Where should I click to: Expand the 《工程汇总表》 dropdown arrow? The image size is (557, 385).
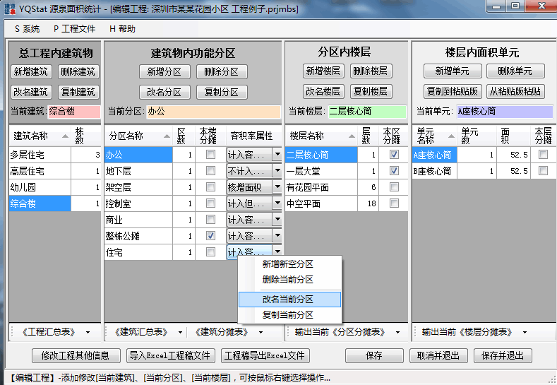tap(88, 333)
